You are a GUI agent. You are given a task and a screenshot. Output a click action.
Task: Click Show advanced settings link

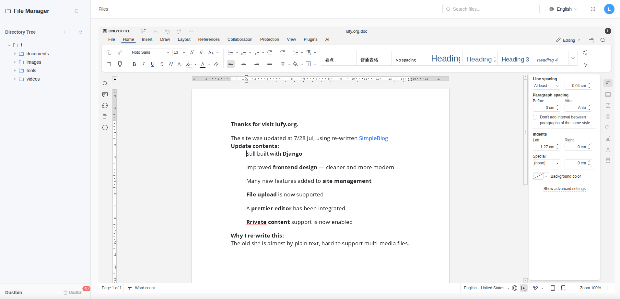pyautogui.click(x=564, y=189)
